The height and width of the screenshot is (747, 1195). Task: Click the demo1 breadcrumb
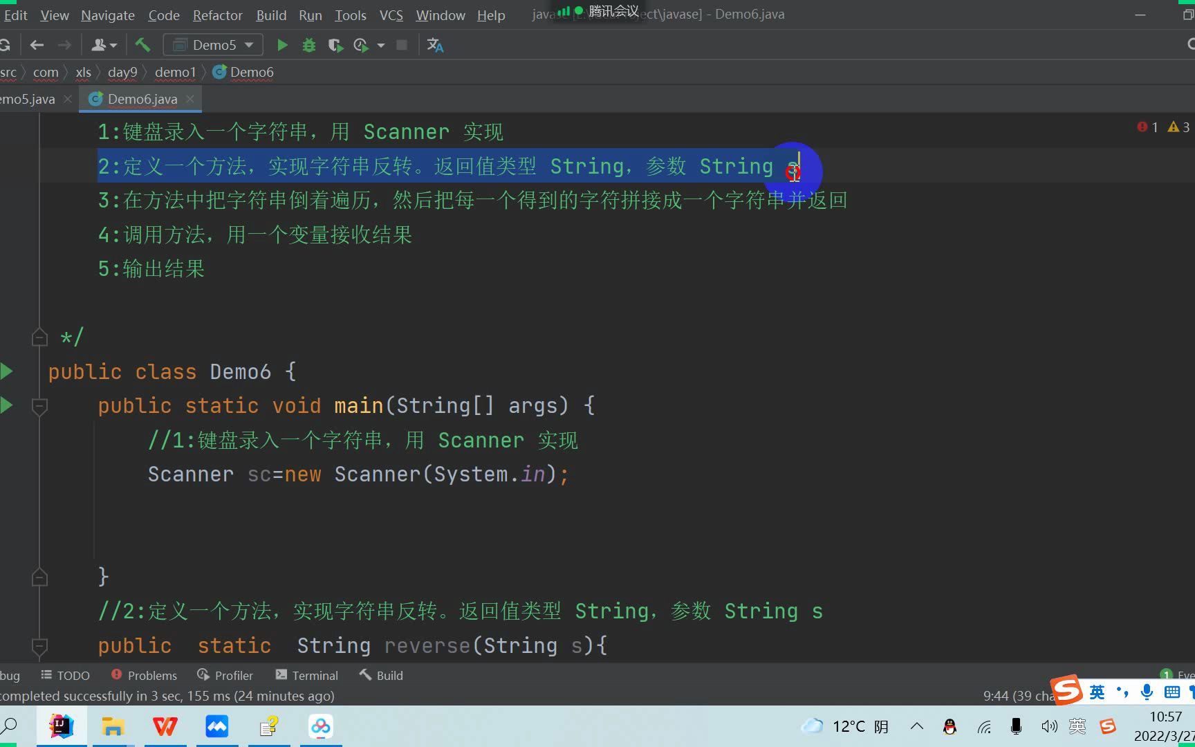[x=176, y=72]
